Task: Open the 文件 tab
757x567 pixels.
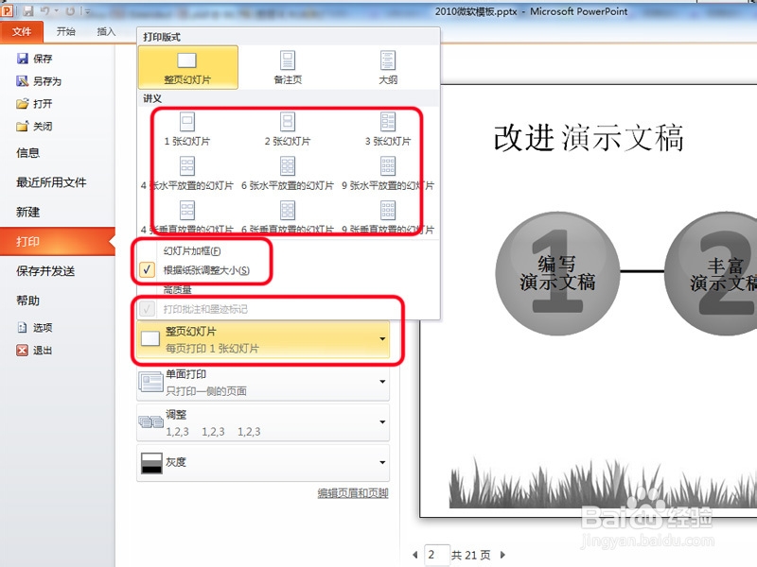Action: [22, 32]
